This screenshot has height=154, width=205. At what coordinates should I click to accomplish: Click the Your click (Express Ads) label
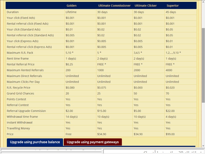[23, 41]
